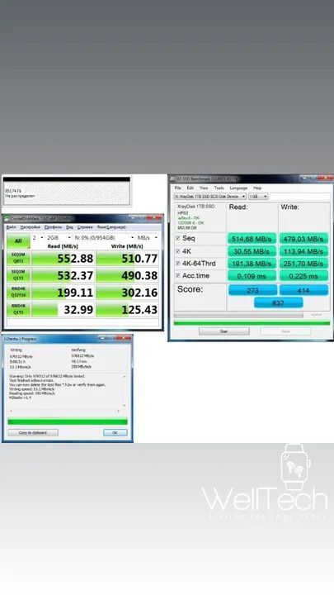The height and width of the screenshot is (595, 334).
Task: Click the green All button in CrystalDiskMark
Action: click(18, 241)
